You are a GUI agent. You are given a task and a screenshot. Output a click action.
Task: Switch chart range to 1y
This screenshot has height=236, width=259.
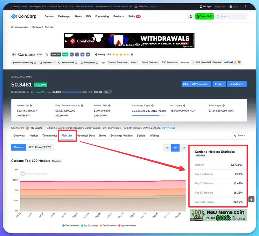coord(183,147)
